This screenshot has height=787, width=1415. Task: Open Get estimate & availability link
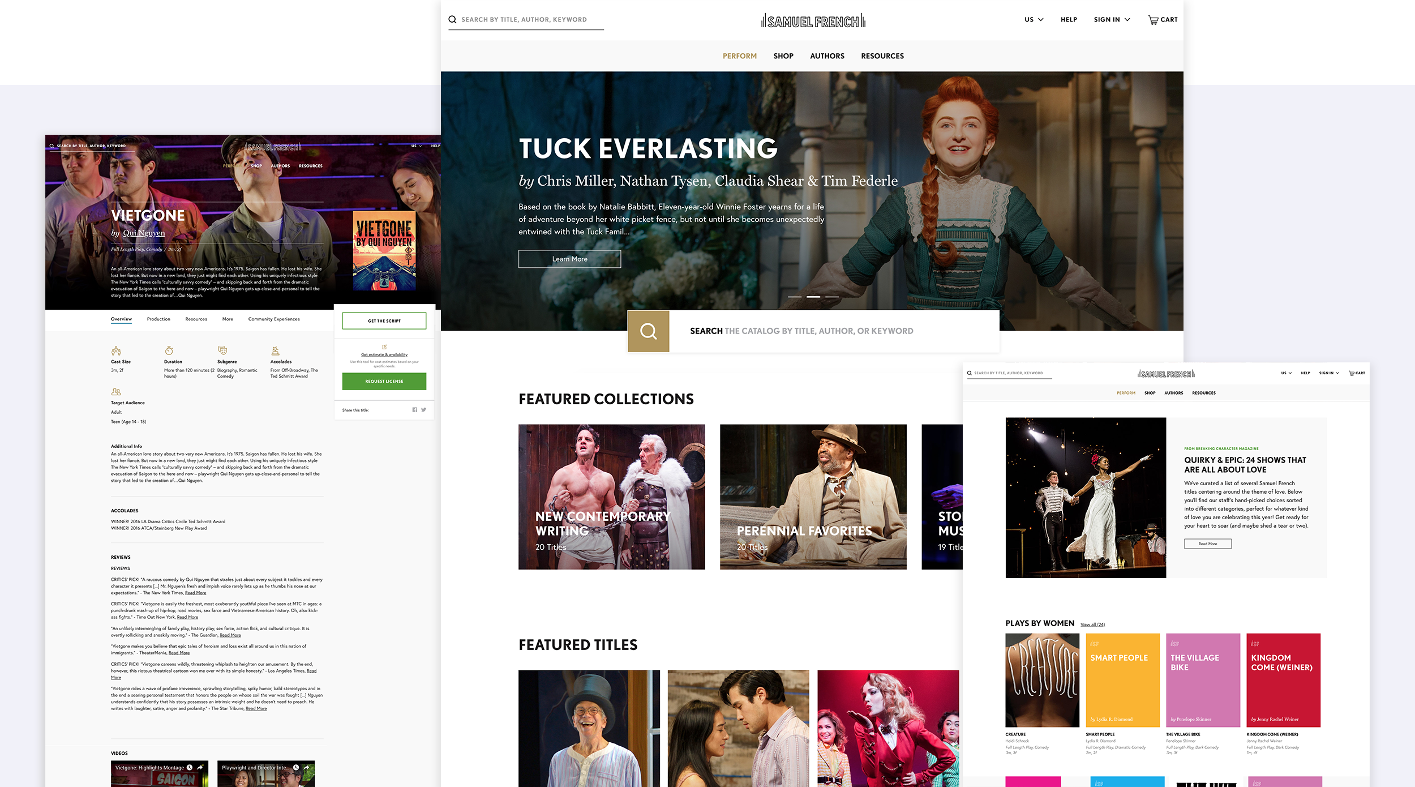pyautogui.click(x=384, y=354)
